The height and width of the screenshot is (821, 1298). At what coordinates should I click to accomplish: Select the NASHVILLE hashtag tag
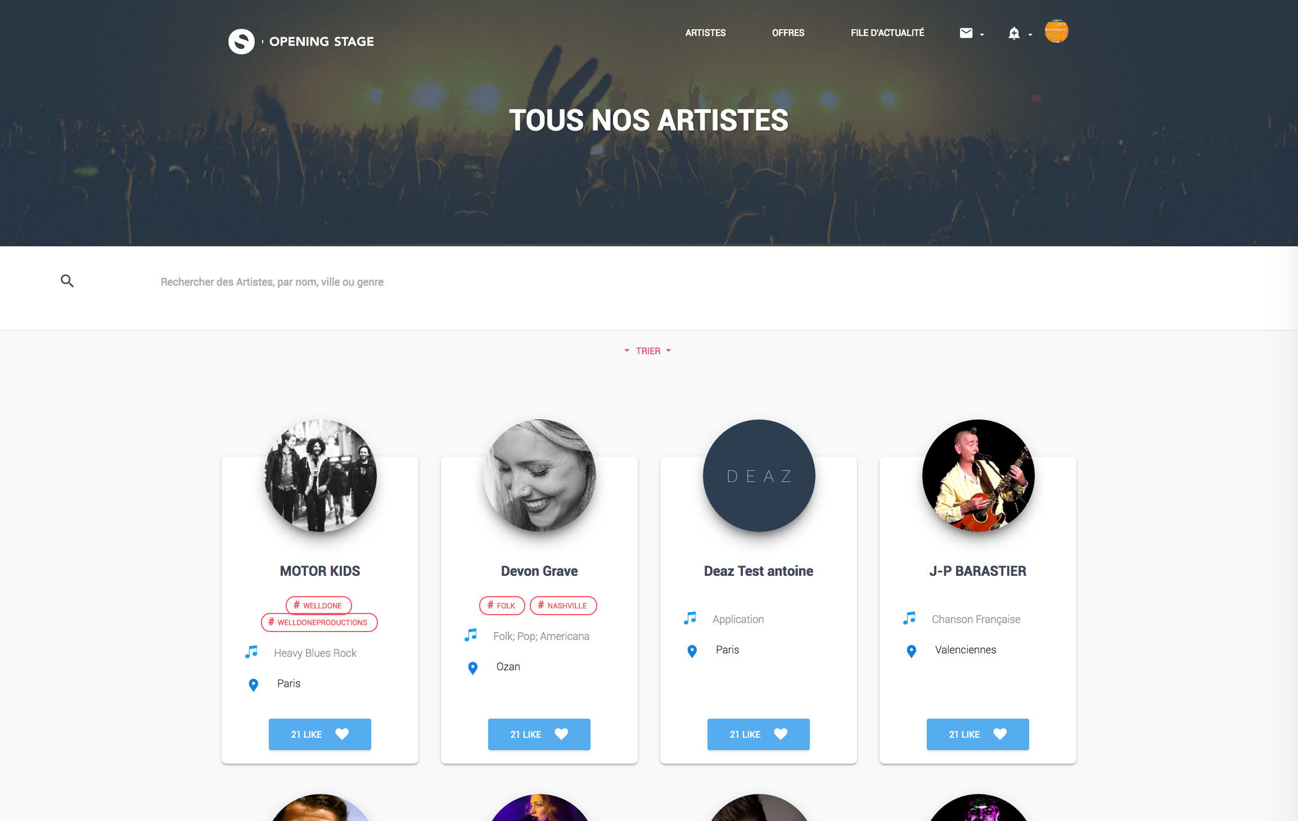tap(563, 606)
